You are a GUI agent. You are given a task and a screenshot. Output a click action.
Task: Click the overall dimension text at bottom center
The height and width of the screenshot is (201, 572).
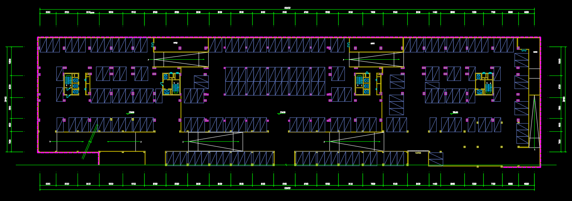[x=287, y=188]
